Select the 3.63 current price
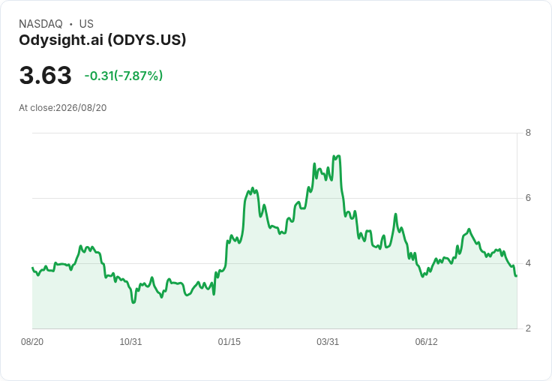The image size is (552, 381). click(46, 75)
